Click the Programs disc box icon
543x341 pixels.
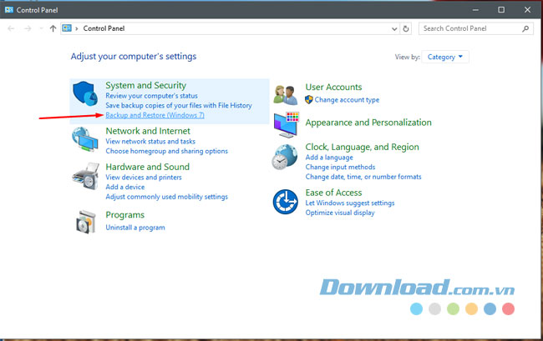85,222
